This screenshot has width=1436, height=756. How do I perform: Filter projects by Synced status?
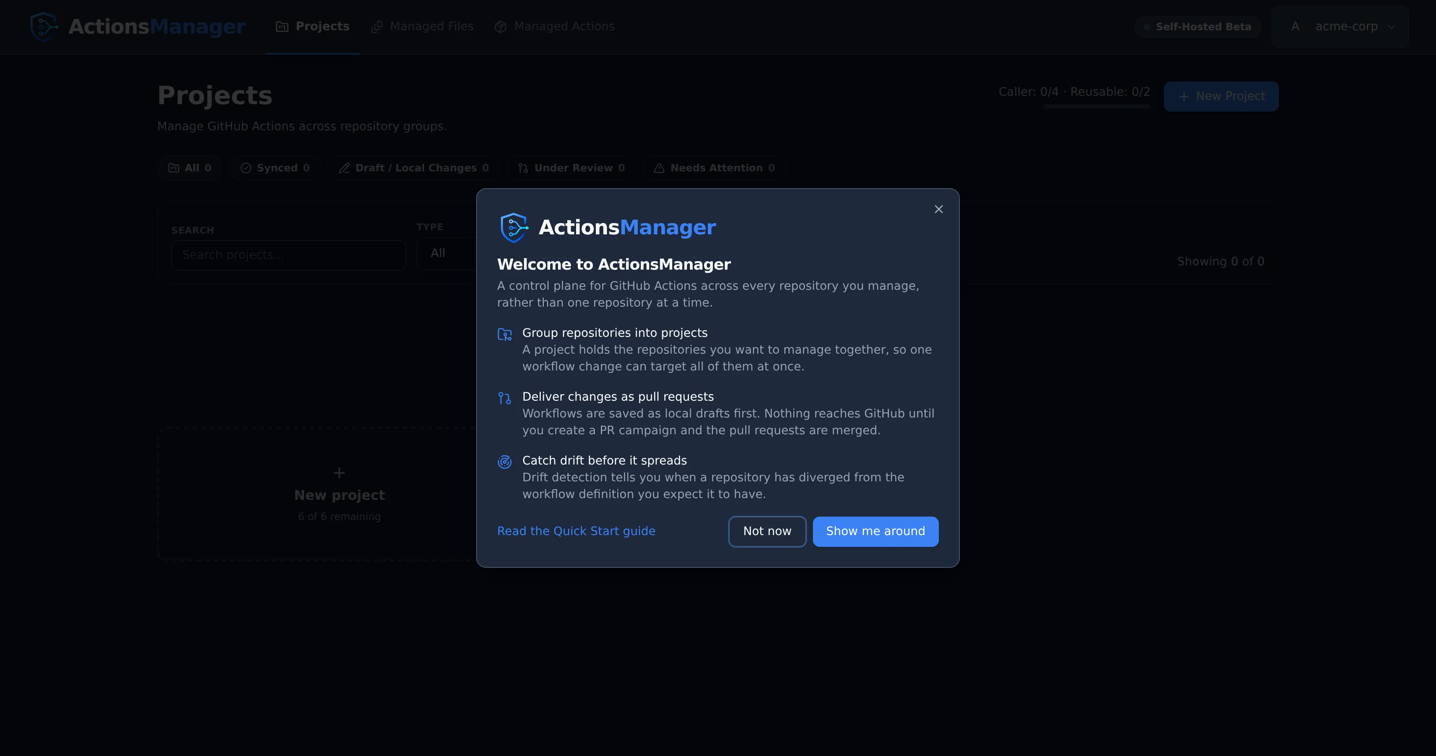pos(275,168)
